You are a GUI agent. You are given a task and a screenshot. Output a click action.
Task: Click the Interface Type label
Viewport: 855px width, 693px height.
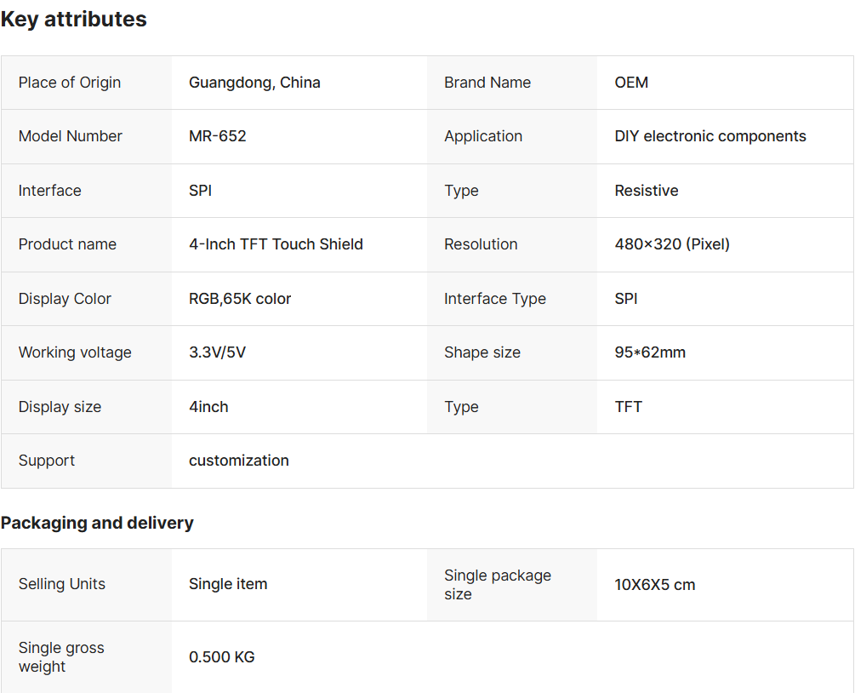tap(494, 299)
